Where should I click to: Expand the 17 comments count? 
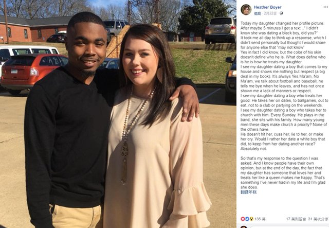[x=296, y=219]
